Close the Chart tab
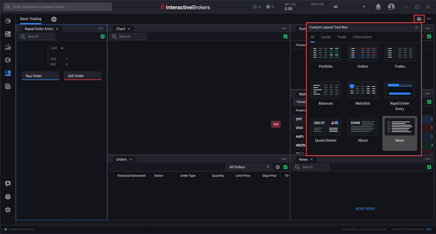 coord(129,29)
